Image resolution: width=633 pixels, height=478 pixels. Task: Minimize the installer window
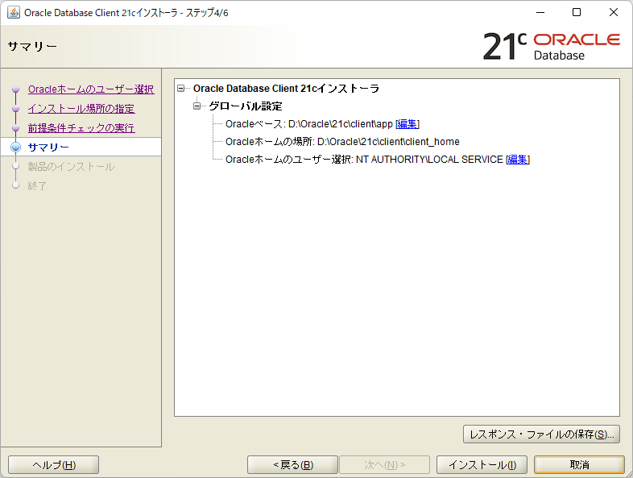tap(540, 13)
